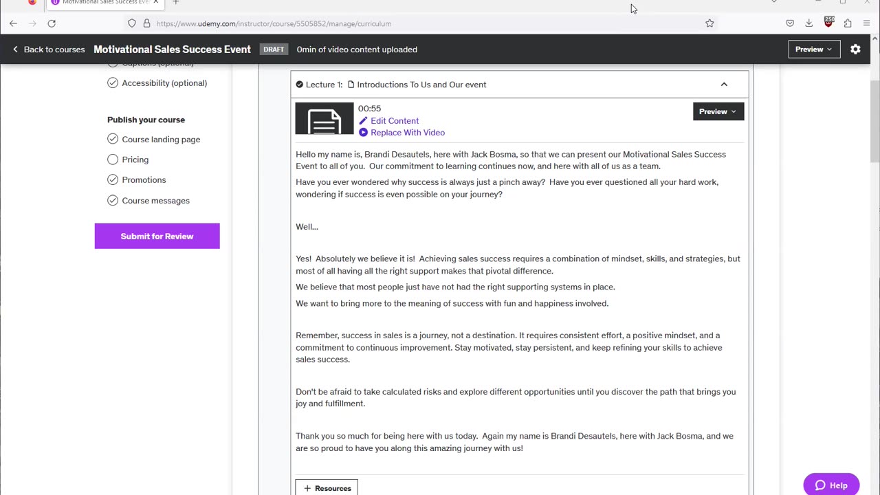This screenshot has width=880, height=495.
Task: Click the DRAFT status badge
Action: (274, 49)
